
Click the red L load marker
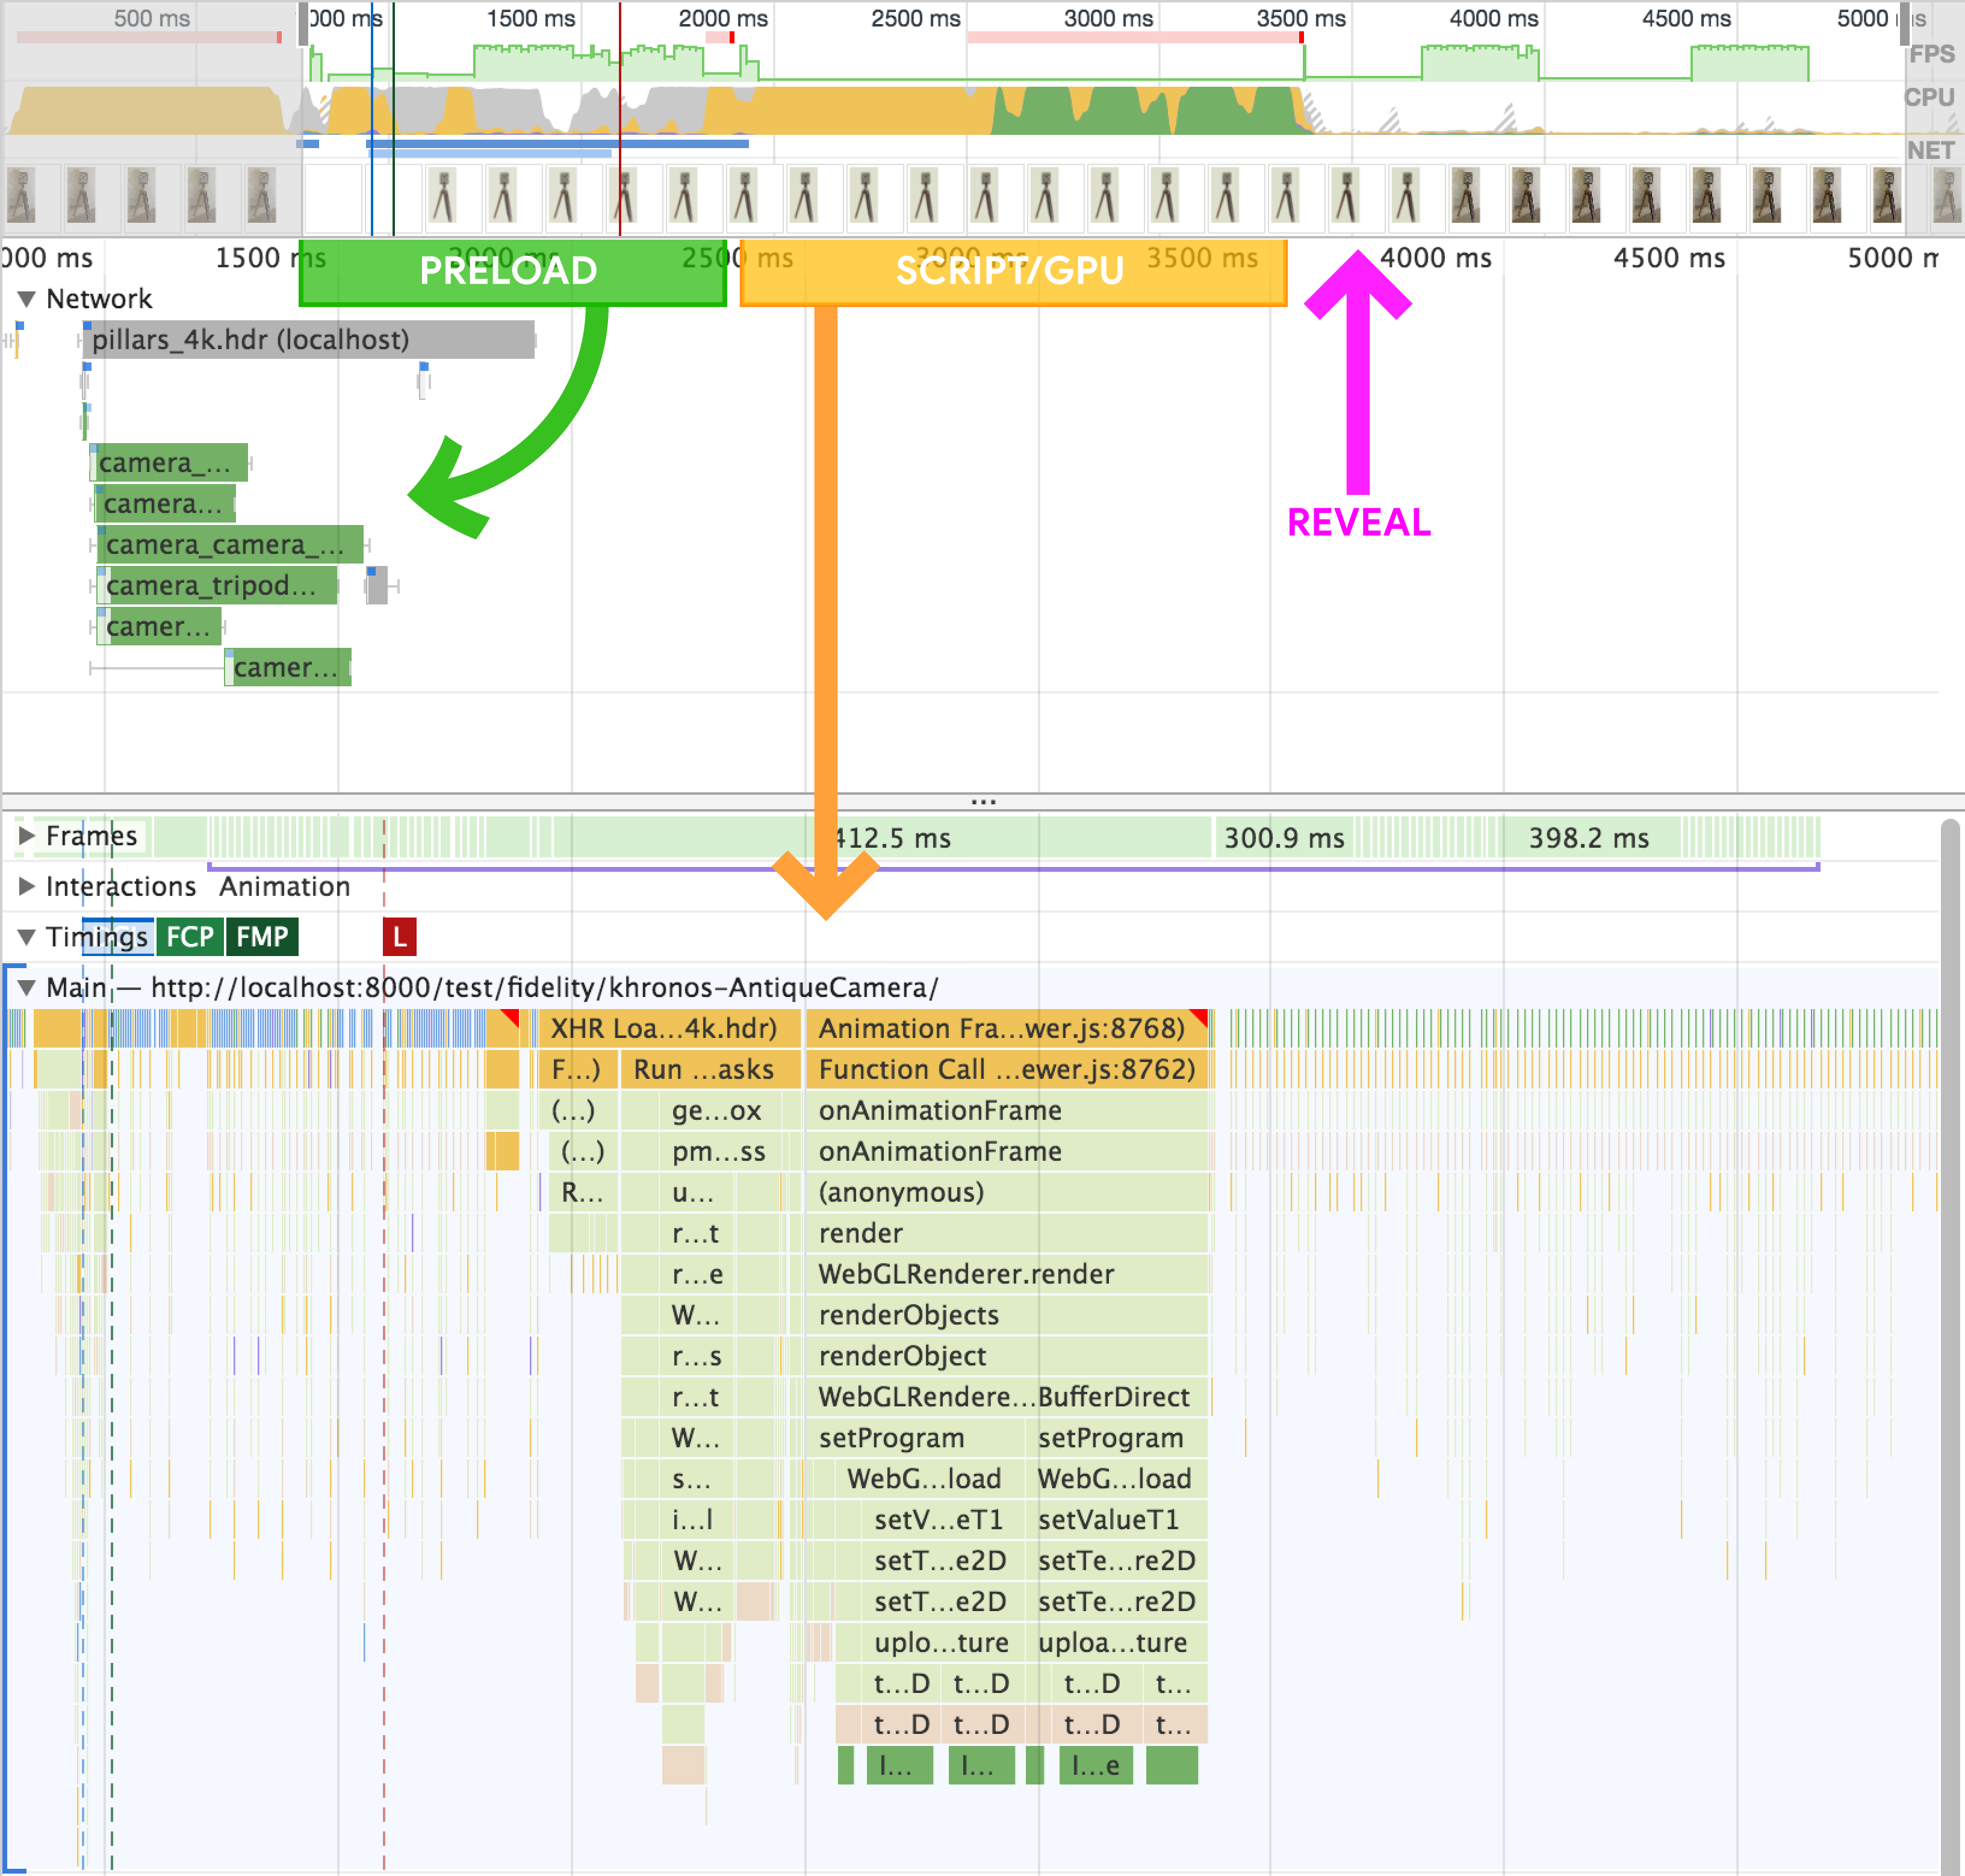coord(399,937)
